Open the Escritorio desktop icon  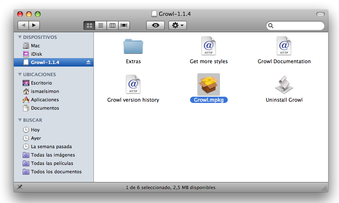coord(26,83)
